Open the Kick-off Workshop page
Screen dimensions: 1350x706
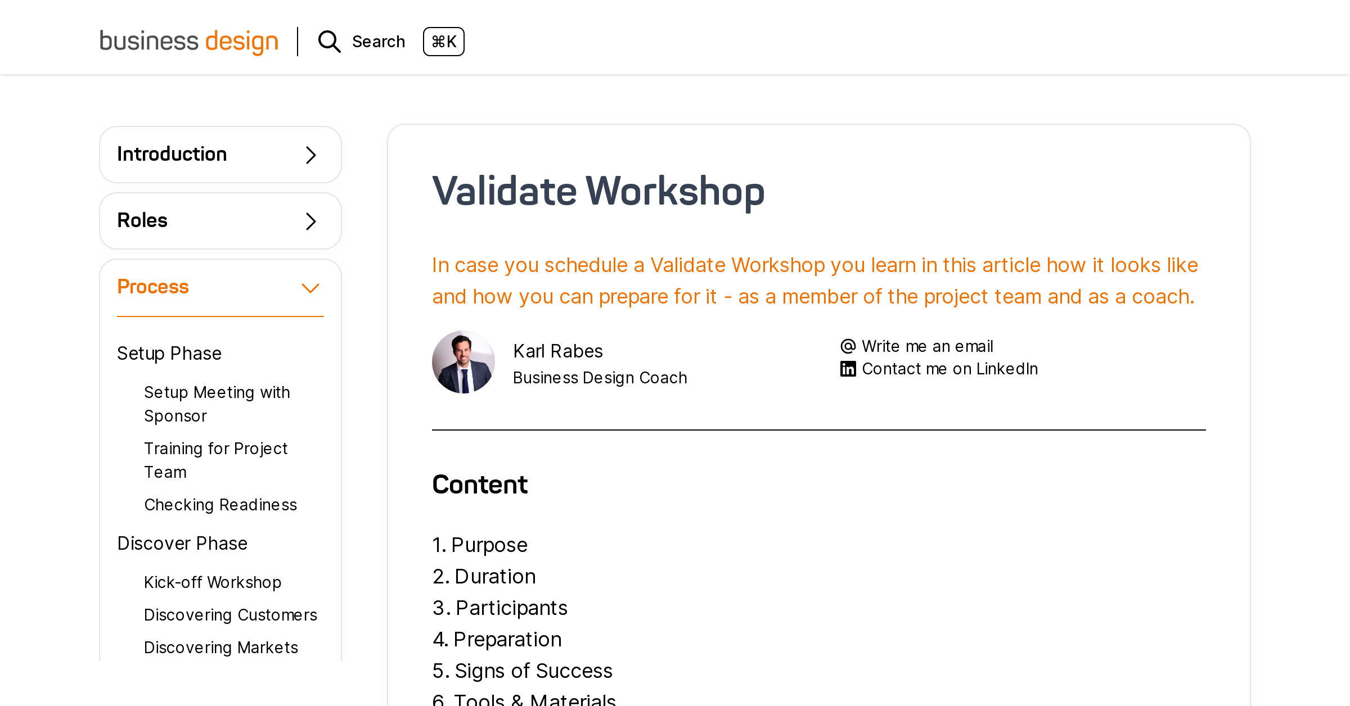[x=213, y=582]
